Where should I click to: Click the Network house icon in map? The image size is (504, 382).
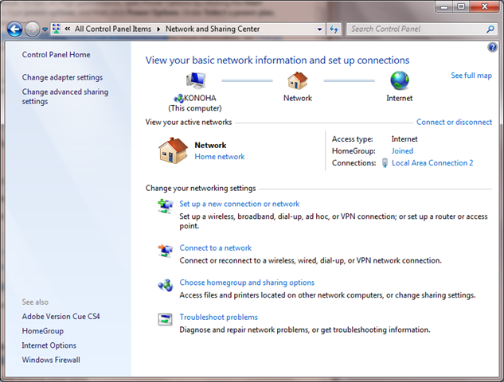pyautogui.click(x=297, y=80)
